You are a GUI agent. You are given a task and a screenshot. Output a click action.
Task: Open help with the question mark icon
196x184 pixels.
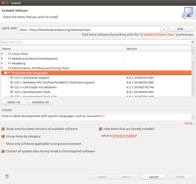click(x=7, y=177)
